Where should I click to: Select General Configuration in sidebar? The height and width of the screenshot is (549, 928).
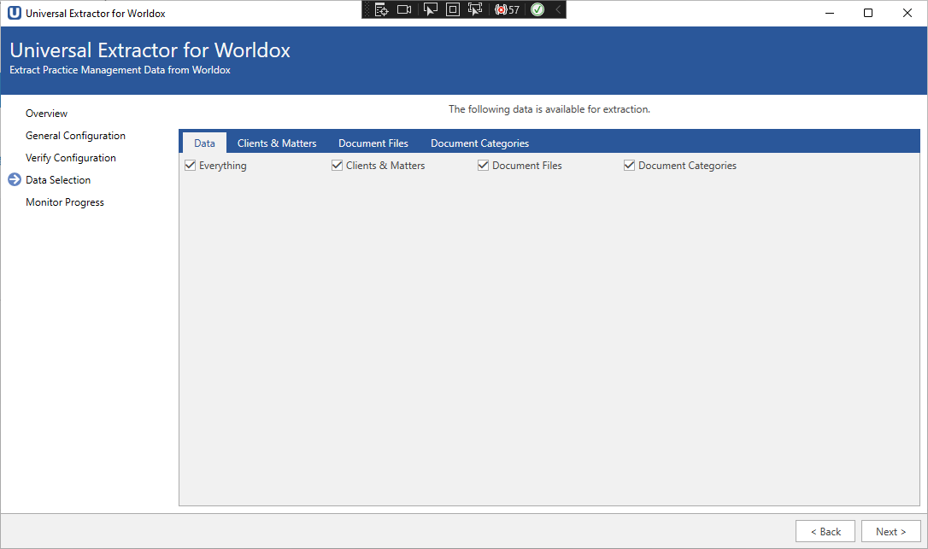point(75,136)
